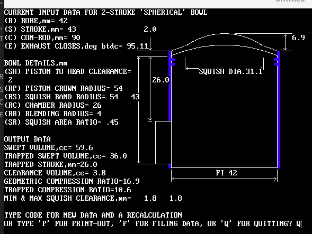Click '(SR) SQUISH AREA RATIO= .45' line
Image resolution: width=312 pixels, height=234 pixels.
(x=61, y=122)
